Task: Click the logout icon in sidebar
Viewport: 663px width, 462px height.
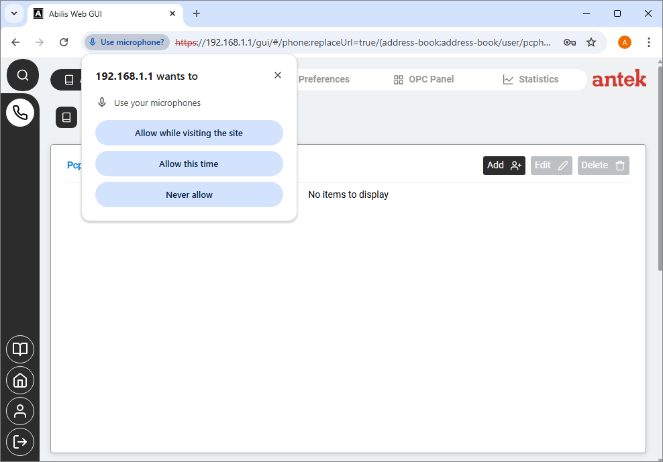Action: (20, 442)
